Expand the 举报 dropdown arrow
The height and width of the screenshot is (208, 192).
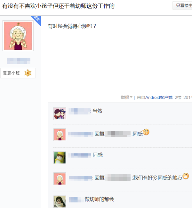(131, 97)
